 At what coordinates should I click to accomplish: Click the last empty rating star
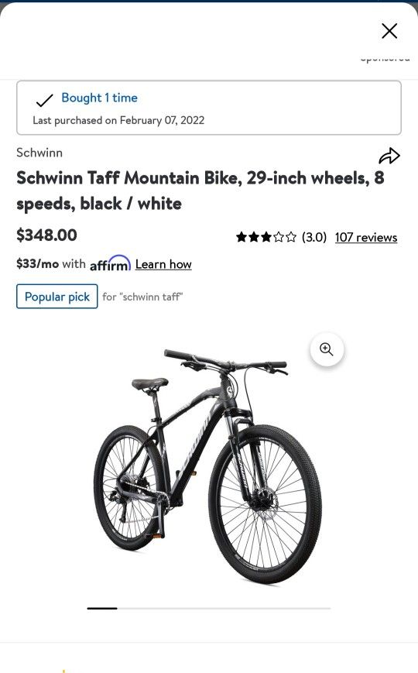(291, 237)
